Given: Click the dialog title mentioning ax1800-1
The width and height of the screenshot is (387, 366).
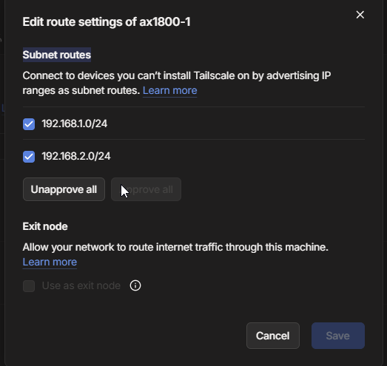Looking at the screenshot, I should coord(107,22).
